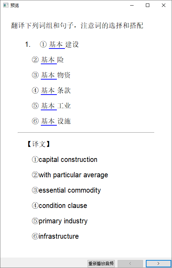Image resolution: width=172 pixels, height=268 pixels.
Task: Maximize the 预览 preview window
Action: 148,5
